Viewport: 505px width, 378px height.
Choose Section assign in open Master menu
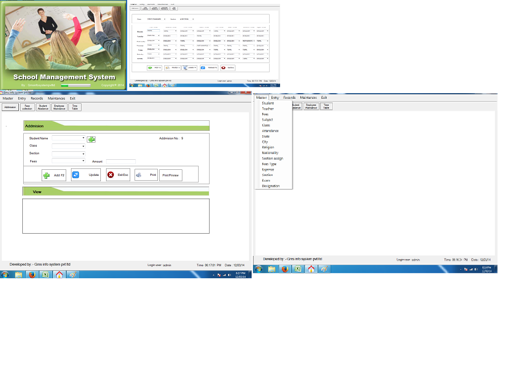[273, 158]
